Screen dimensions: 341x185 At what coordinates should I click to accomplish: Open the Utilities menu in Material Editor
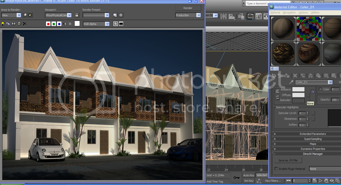(x=315, y=13)
